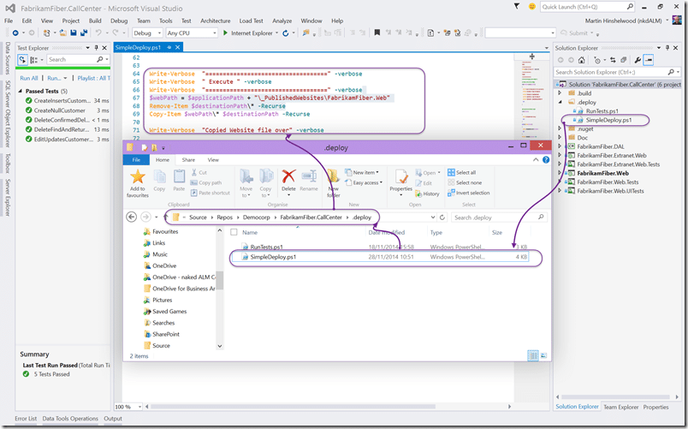Click the Search Solution Explorer field
The width and height of the screenshot is (688, 429).
click(617, 72)
